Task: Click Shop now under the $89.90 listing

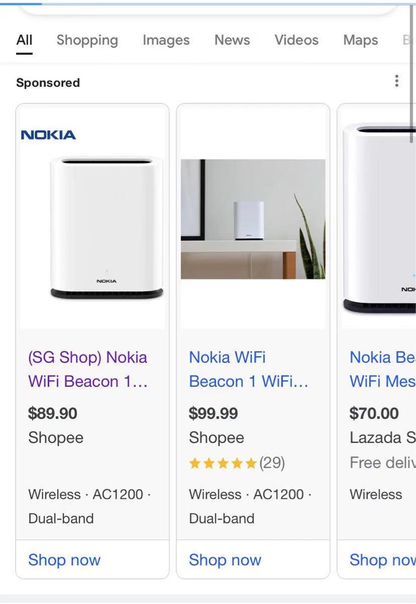Action: [x=64, y=560]
